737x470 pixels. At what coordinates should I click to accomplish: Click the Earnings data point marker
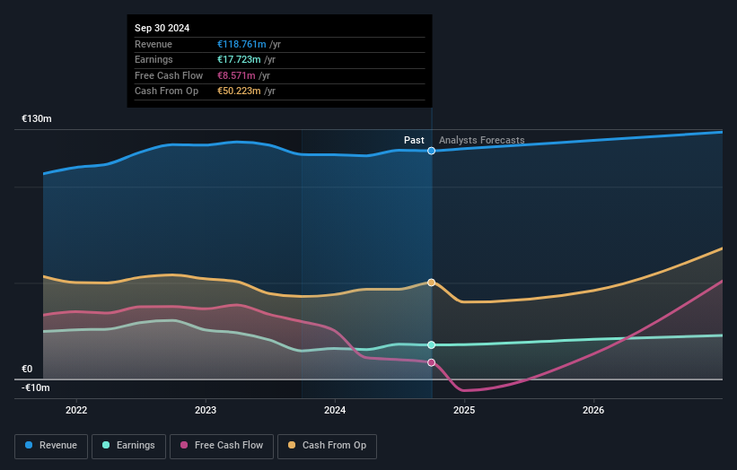click(431, 345)
